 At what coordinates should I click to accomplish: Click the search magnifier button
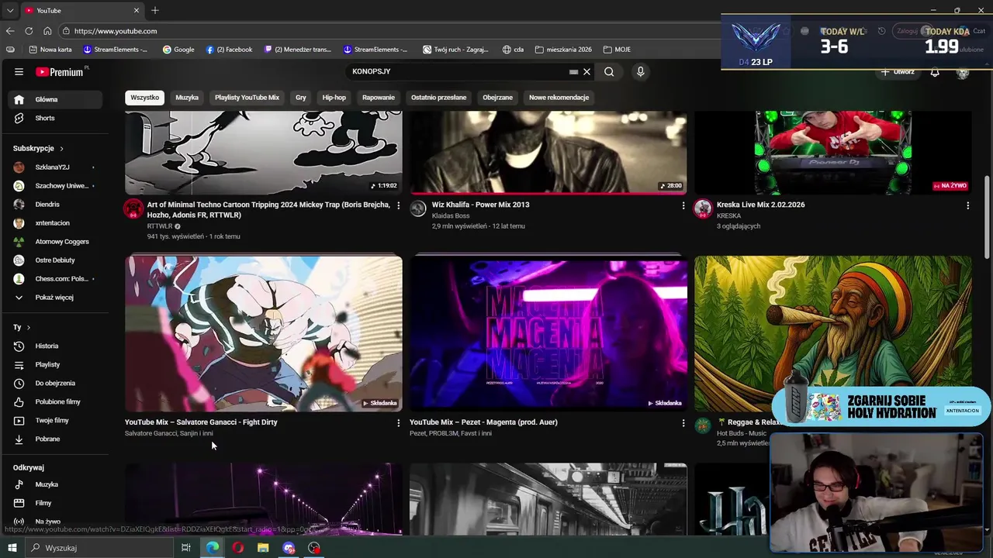pyautogui.click(x=609, y=71)
